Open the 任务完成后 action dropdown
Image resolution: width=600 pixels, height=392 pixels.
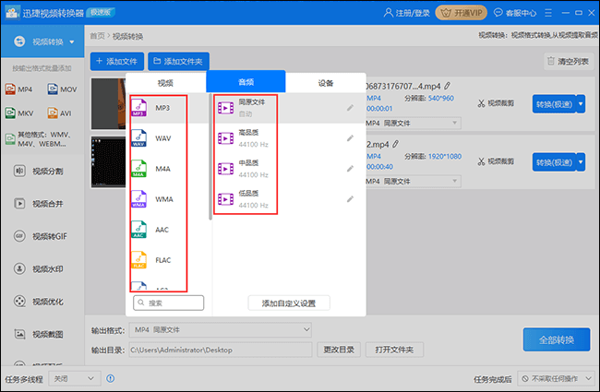[556, 378]
